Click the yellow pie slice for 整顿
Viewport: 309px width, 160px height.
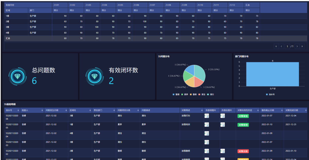click(190, 82)
